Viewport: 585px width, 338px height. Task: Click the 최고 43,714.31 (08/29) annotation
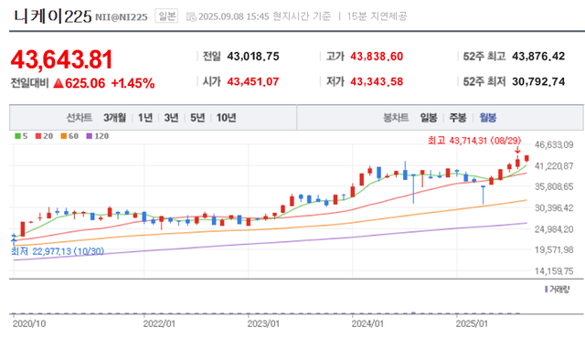tap(474, 141)
